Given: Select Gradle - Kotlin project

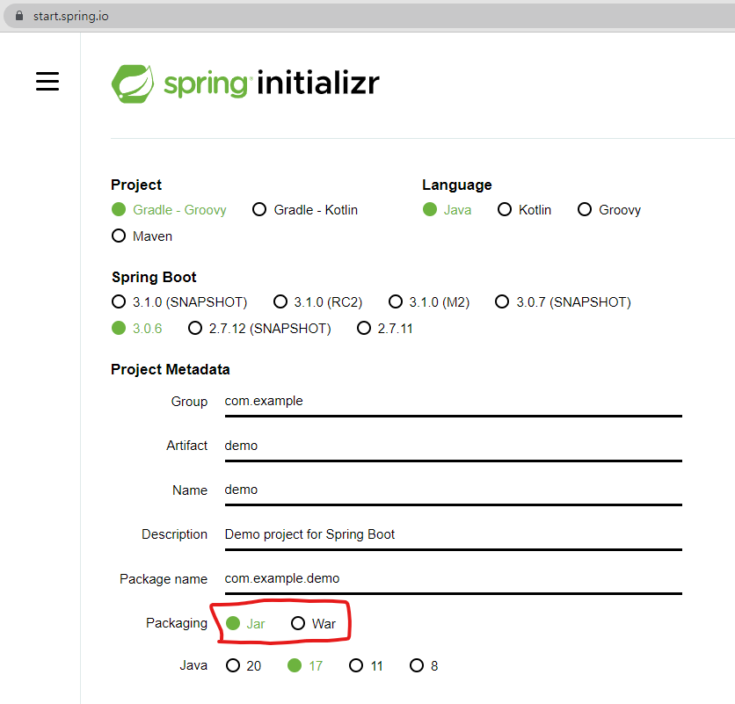Looking at the screenshot, I should coord(305,209).
